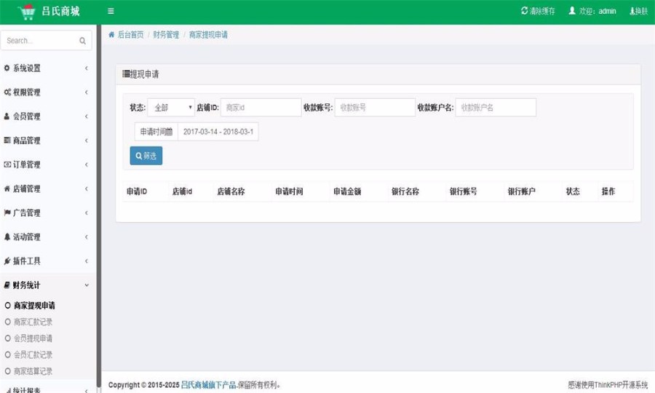This screenshot has width=655, height=393.
Task: Click the circle icon beside 商家汇款记录
Action: pos(7,322)
